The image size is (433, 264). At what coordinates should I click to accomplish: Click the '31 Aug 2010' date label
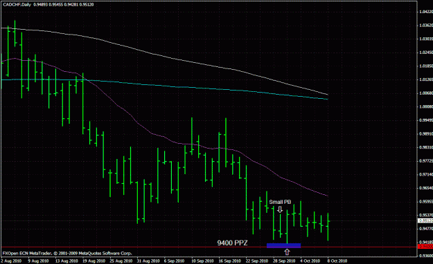pyautogui.click(x=148, y=261)
